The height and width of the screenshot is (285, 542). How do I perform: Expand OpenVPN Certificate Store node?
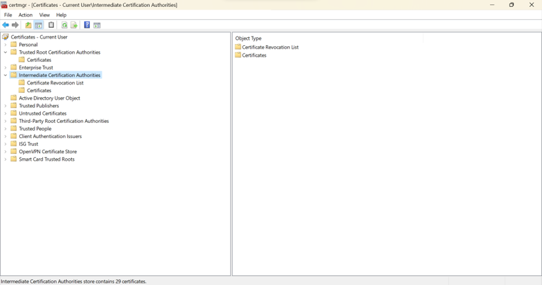5,152
